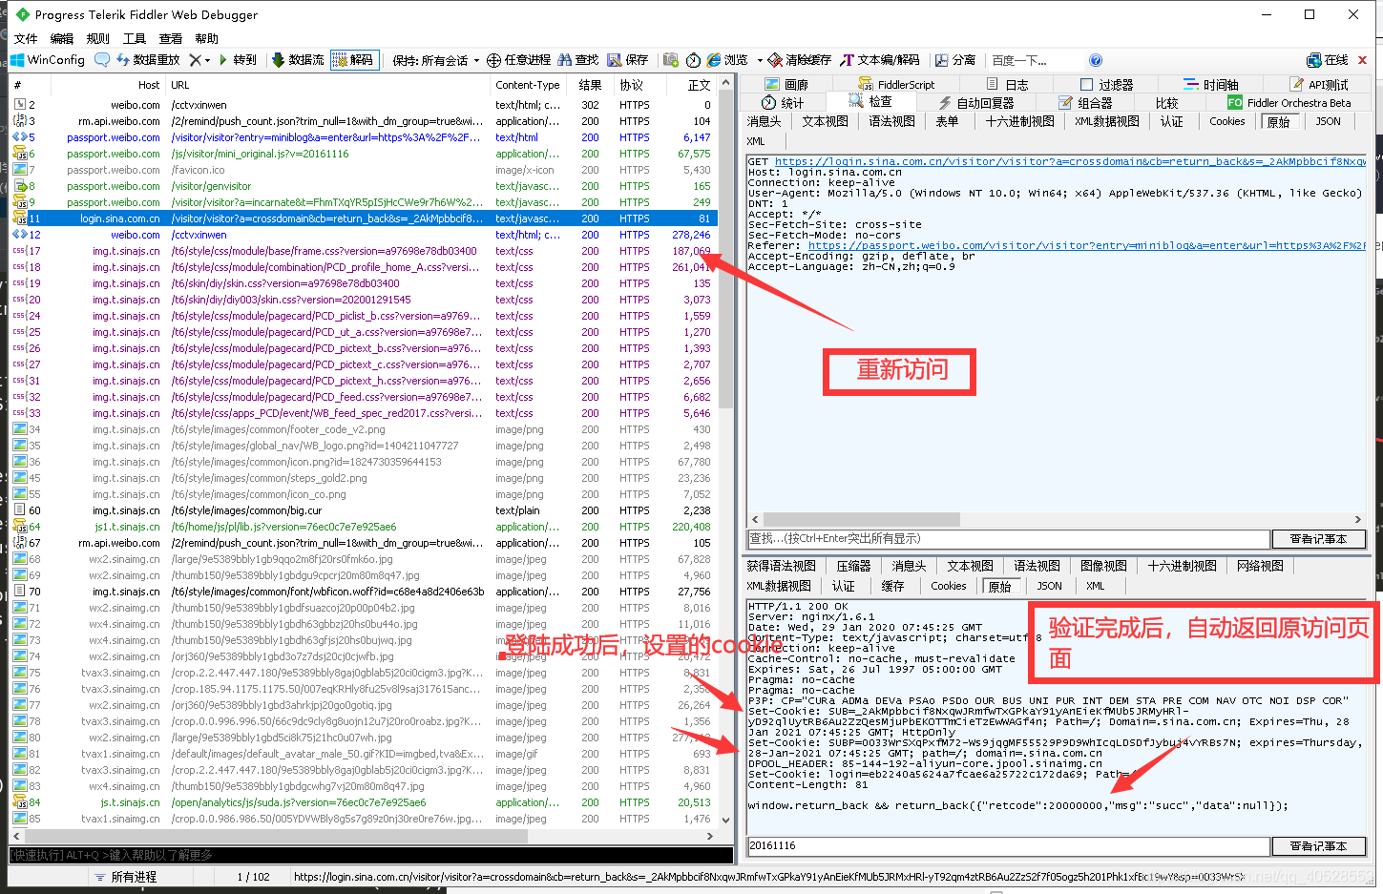Open the 帮助 menu
Image resolution: width=1383 pixels, height=894 pixels.
click(x=207, y=39)
